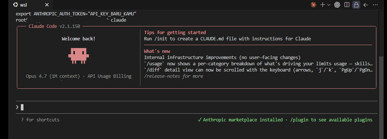Image resolution: width=387 pixels, height=139 pixels.
Task: Click 'Internal infrastructure improvements' line
Action: tap(222, 58)
